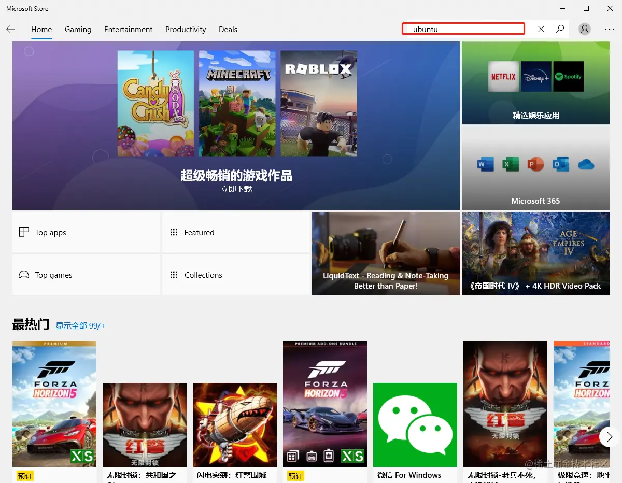Click the back arrow navigation icon
Screen dimensions: 622x483
click(x=10, y=29)
